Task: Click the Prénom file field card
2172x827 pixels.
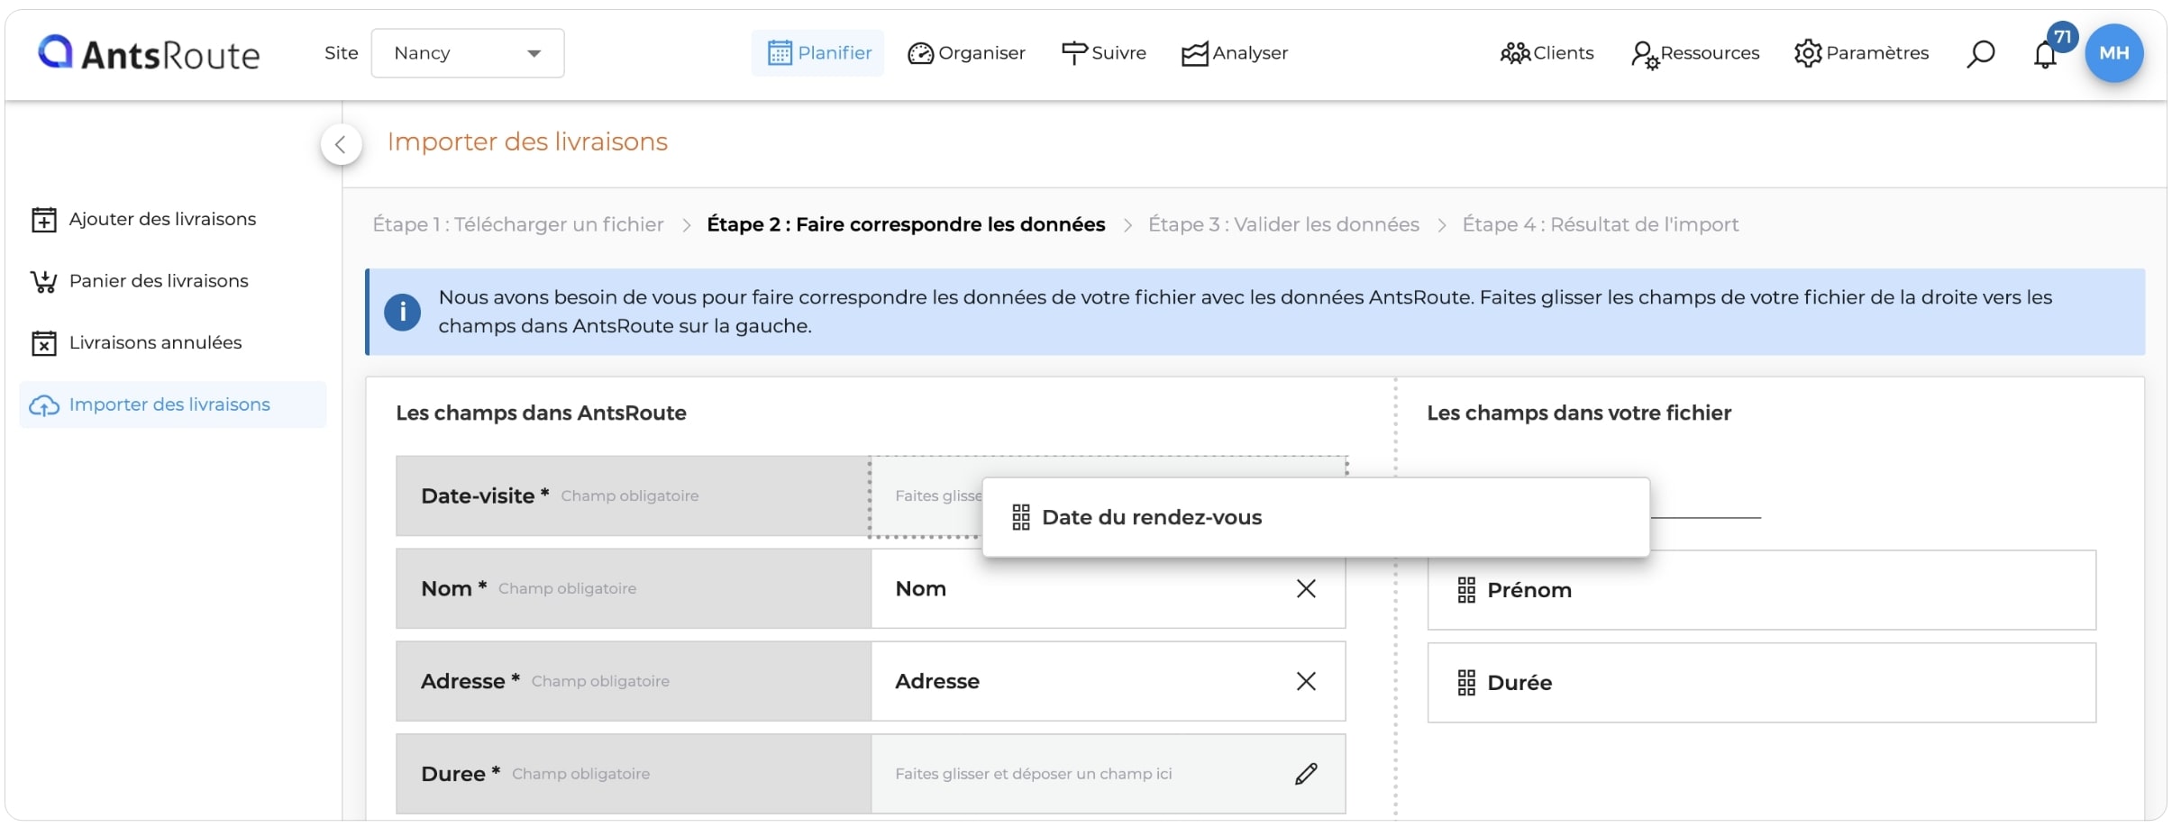Action: click(1761, 590)
